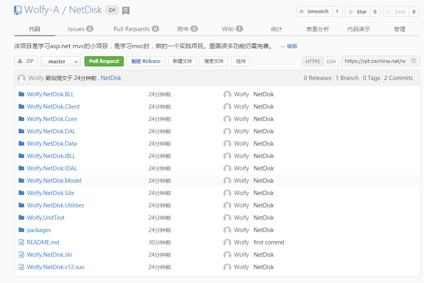Open the 代码演示 tab
Viewport: 424px width, 283px height.
point(359,29)
